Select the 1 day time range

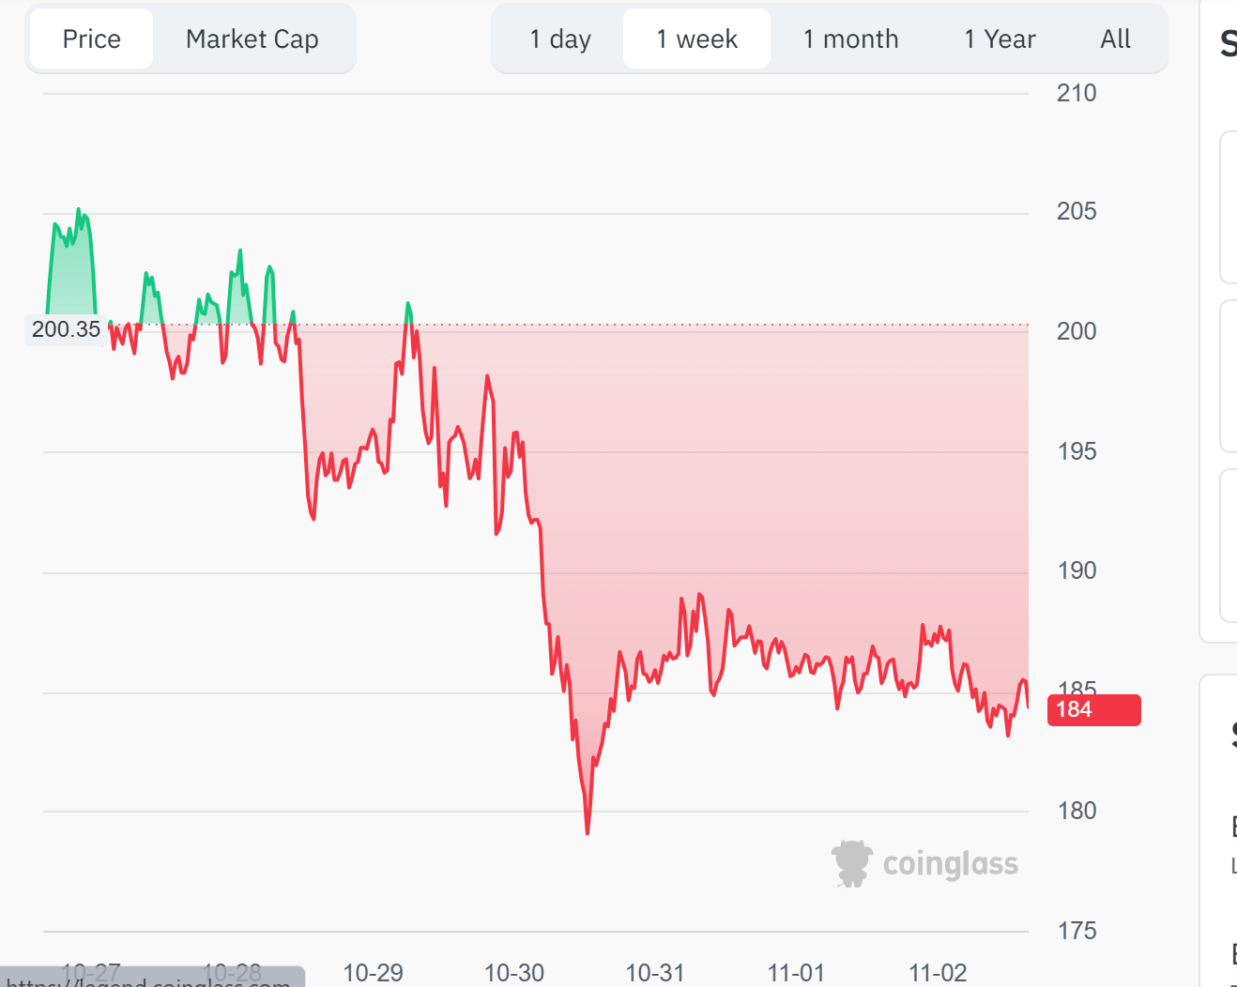560,39
